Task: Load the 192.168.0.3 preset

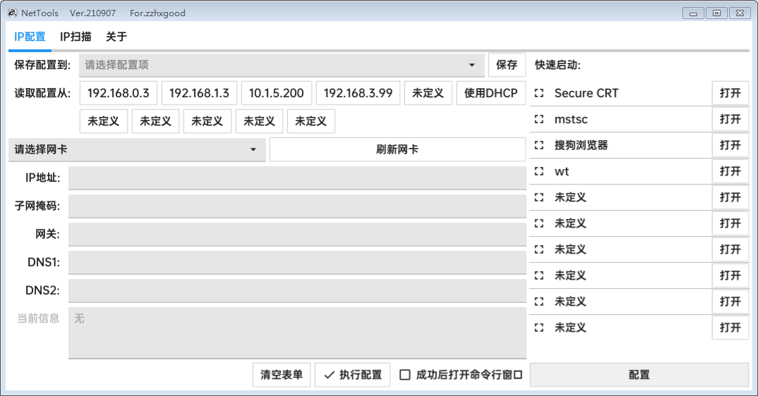Action: [119, 93]
